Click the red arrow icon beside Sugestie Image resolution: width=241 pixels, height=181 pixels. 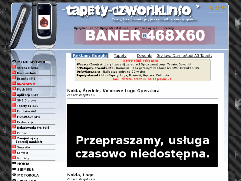pyautogui.click(x=14, y=147)
